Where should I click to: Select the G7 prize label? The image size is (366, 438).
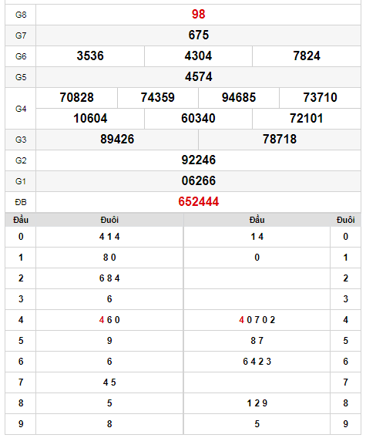point(21,35)
